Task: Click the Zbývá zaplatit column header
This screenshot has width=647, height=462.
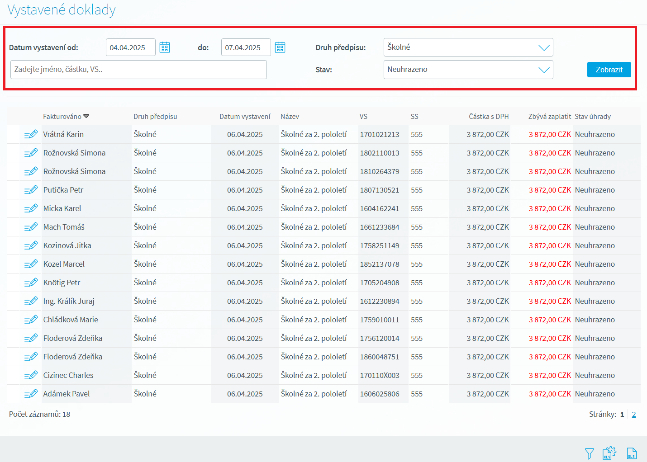Action: [550, 117]
